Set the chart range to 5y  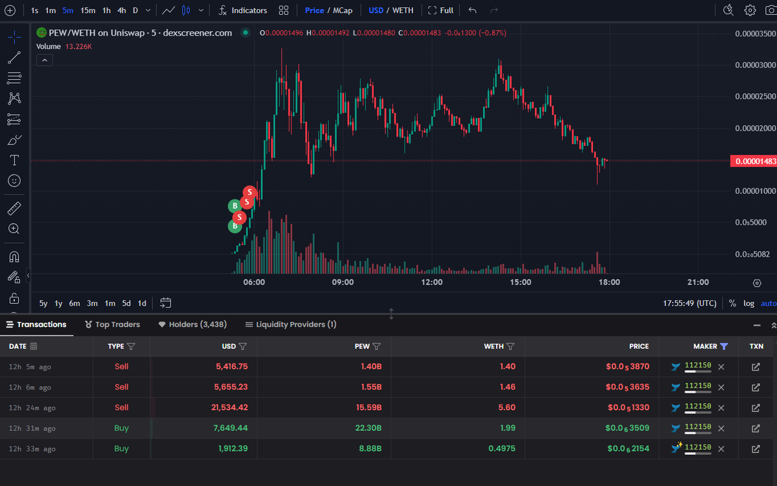coord(43,303)
